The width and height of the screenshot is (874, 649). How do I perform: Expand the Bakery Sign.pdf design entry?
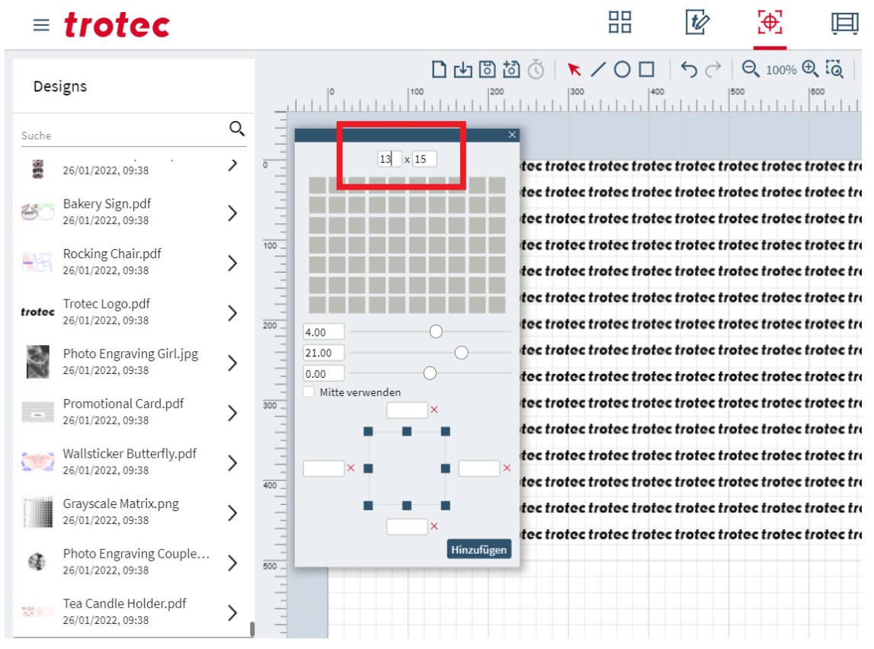tap(233, 213)
